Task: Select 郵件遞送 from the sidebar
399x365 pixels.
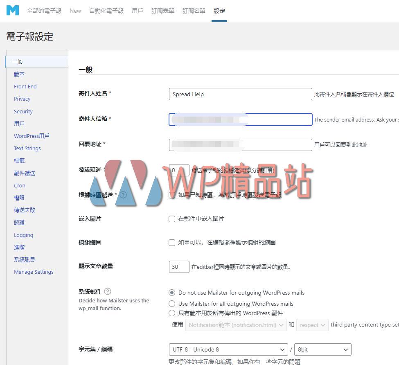Action: point(24,173)
